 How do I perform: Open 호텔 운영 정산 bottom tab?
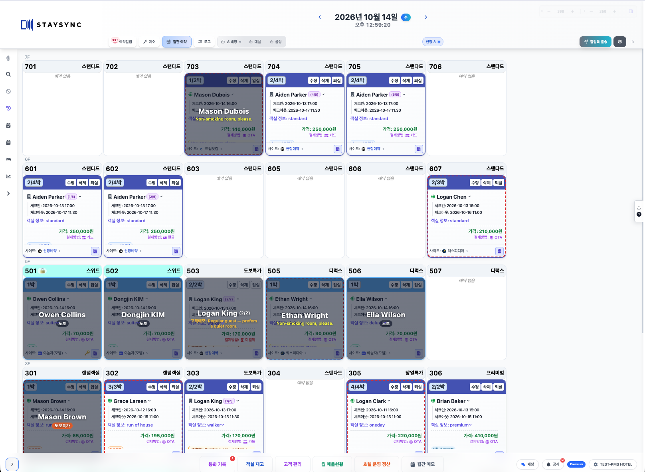tap(376, 464)
